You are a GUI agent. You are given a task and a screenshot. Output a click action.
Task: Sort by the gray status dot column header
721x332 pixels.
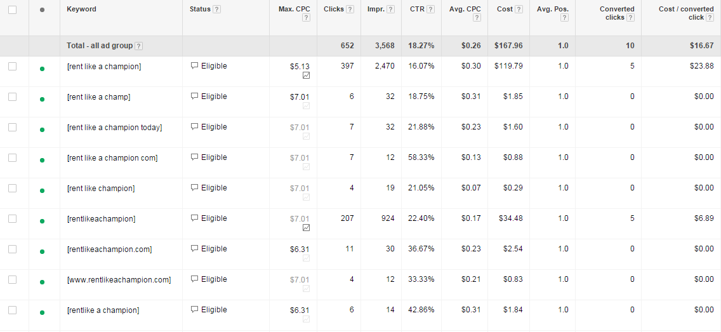pyautogui.click(x=43, y=10)
